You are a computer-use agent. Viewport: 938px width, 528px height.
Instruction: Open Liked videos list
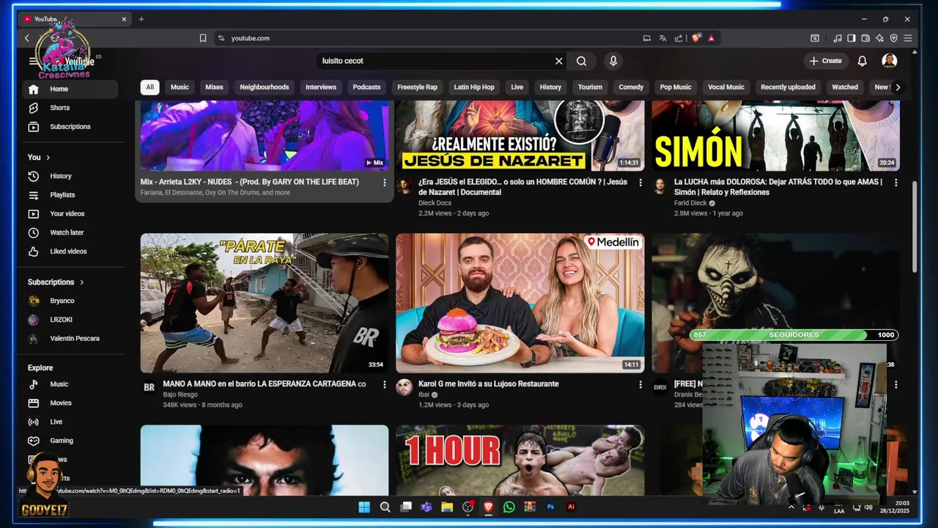point(71,252)
